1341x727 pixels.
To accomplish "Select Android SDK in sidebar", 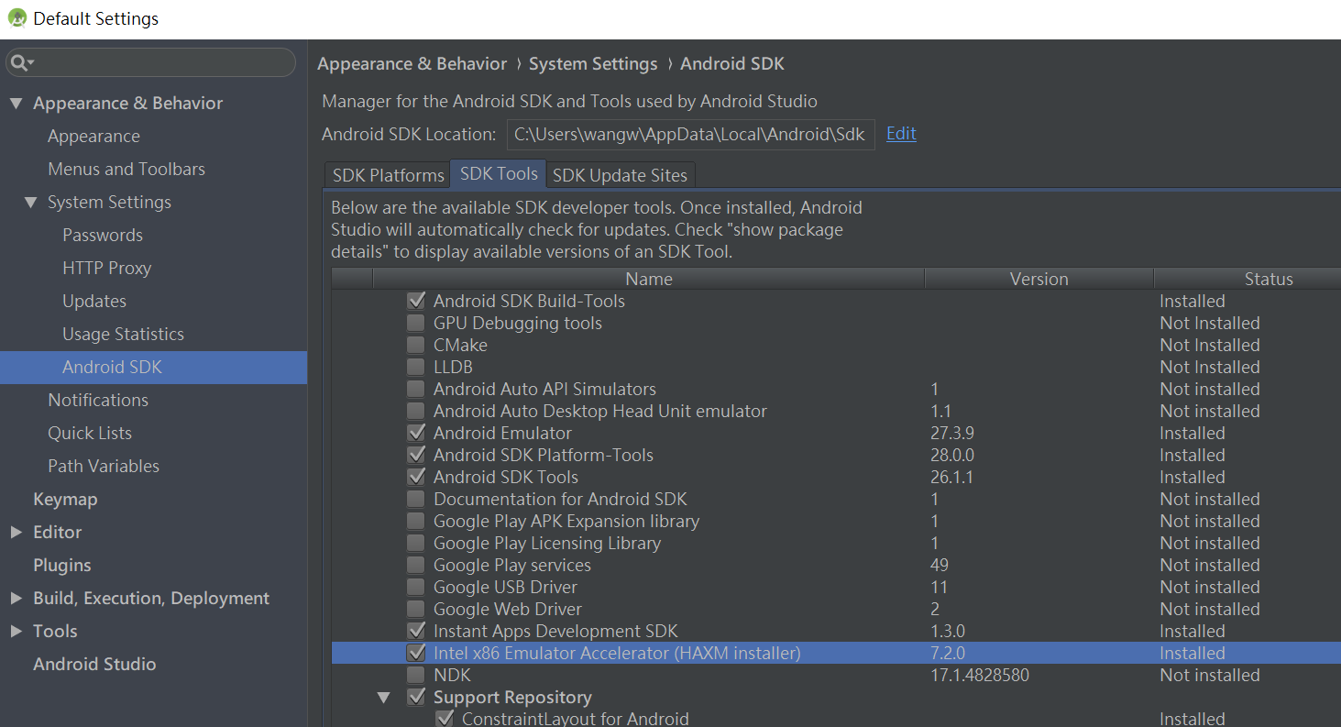I will point(153,367).
